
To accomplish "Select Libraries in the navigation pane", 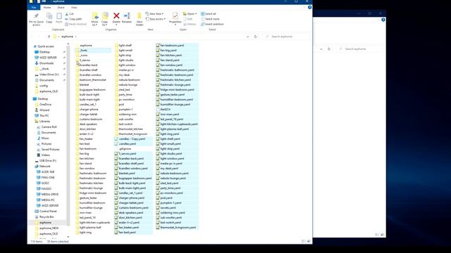I will coord(44,122).
